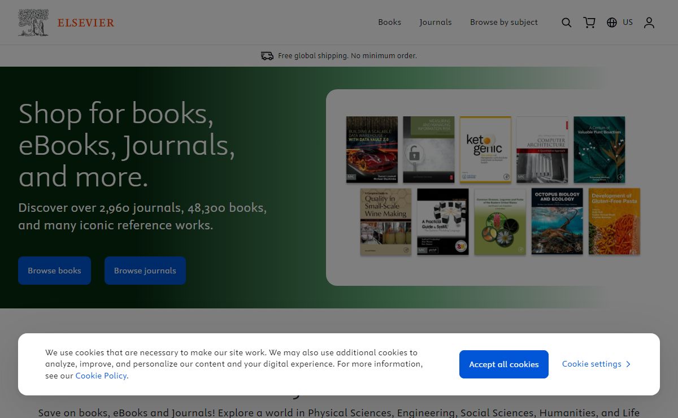
Task: Click the ELSEVIER wordmark
Action: [86, 23]
